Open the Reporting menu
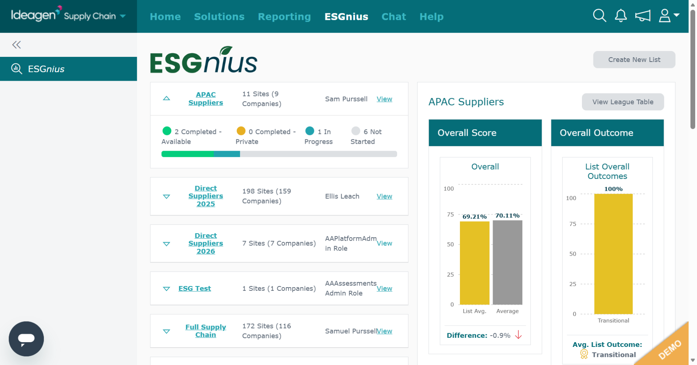Screen dimensions: 697x365 [284, 17]
